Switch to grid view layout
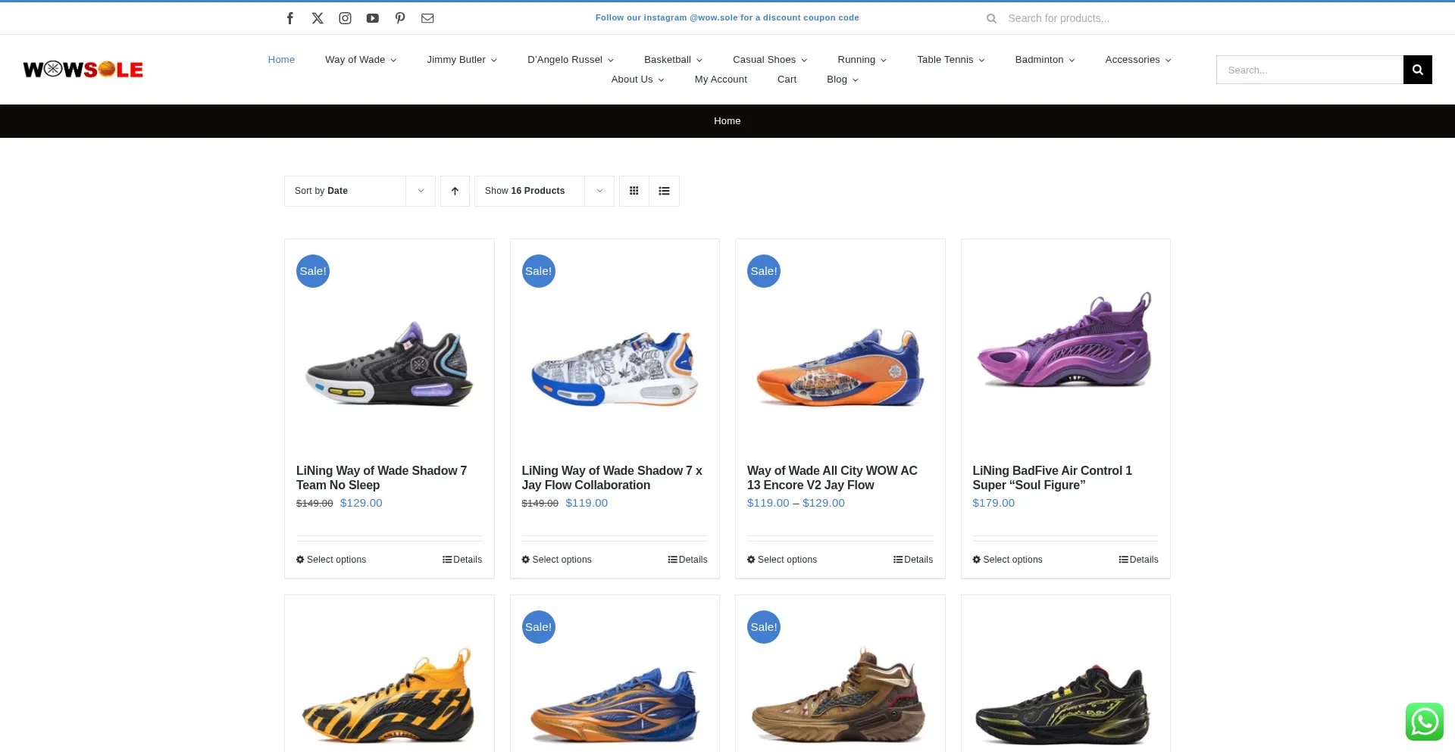The width and height of the screenshot is (1455, 752). 634,191
